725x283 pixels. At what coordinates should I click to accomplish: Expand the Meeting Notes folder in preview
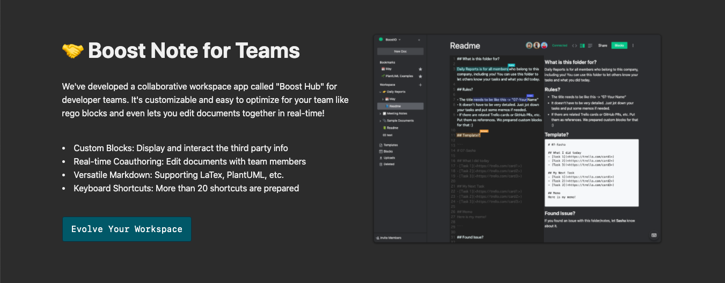[x=380, y=114]
